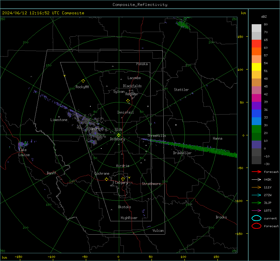Select the blue 36 dBZ color swatch
The height and width of the screenshot is (261, 280).
[x=256, y=114]
